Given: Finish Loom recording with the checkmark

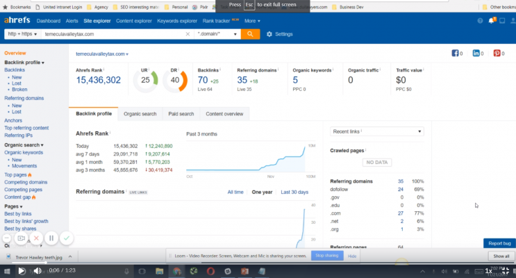Looking at the screenshot, I should 67,238.
